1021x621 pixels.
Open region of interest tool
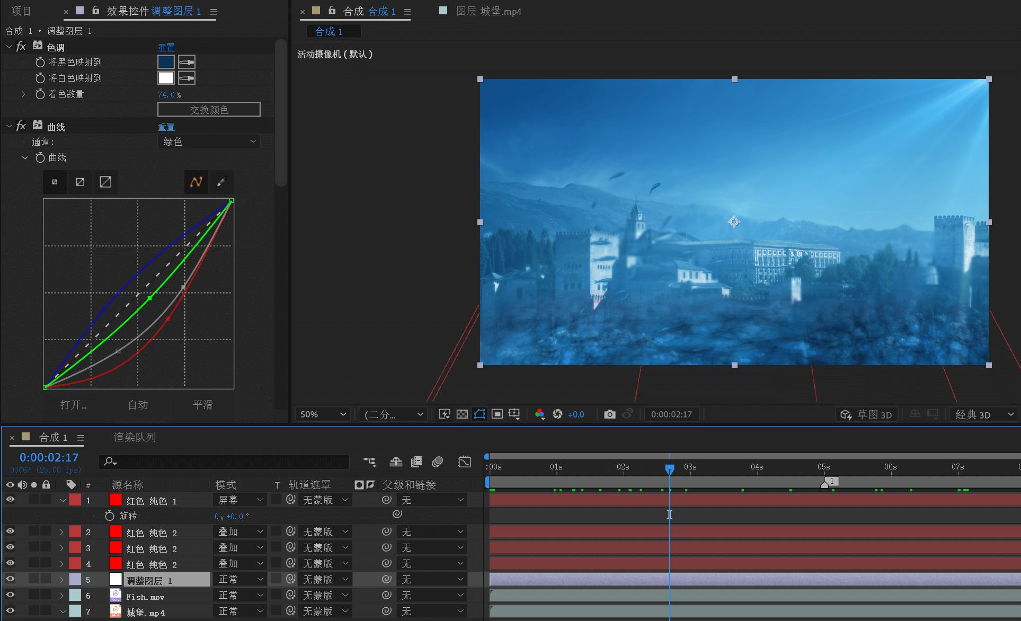(497, 414)
